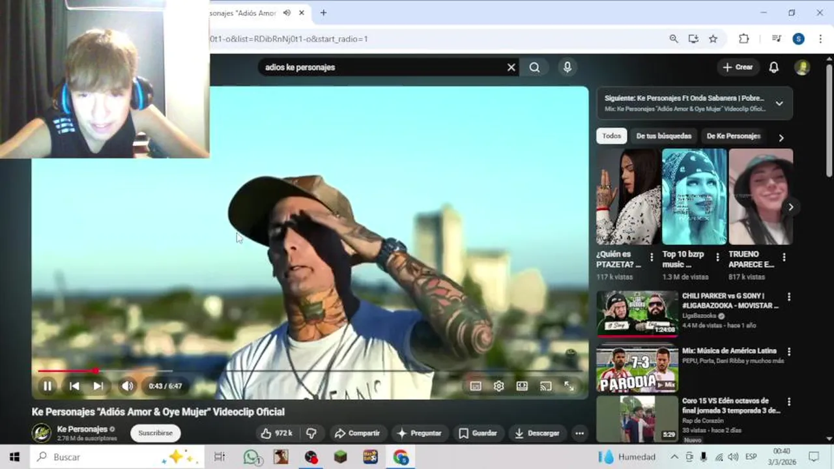Image resolution: width=834 pixels, height=469 pixels.
Task: Open Chrome three-dot menu
Action: [820, 39]
